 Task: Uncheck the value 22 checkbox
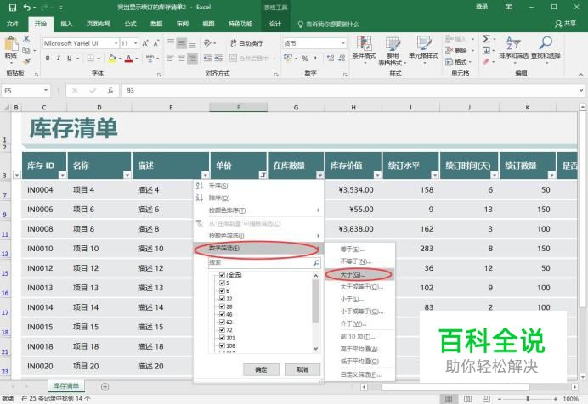(222, 299)
